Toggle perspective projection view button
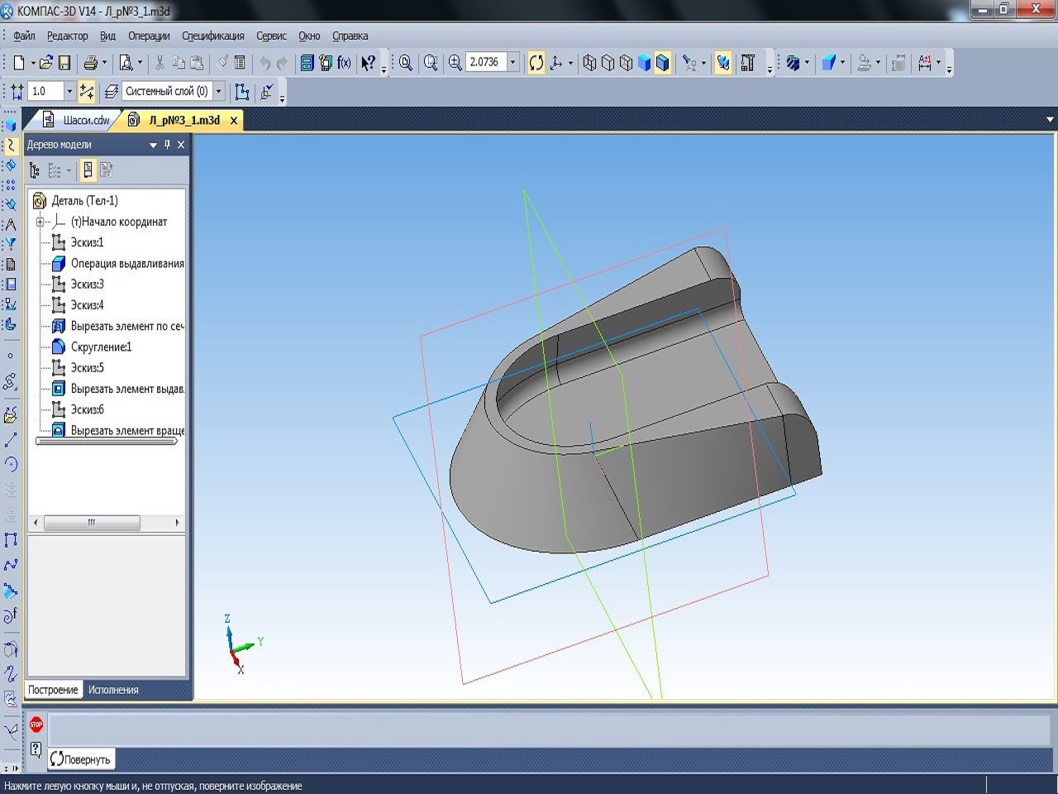This screenshot has height=794, width=1058. 722,63
